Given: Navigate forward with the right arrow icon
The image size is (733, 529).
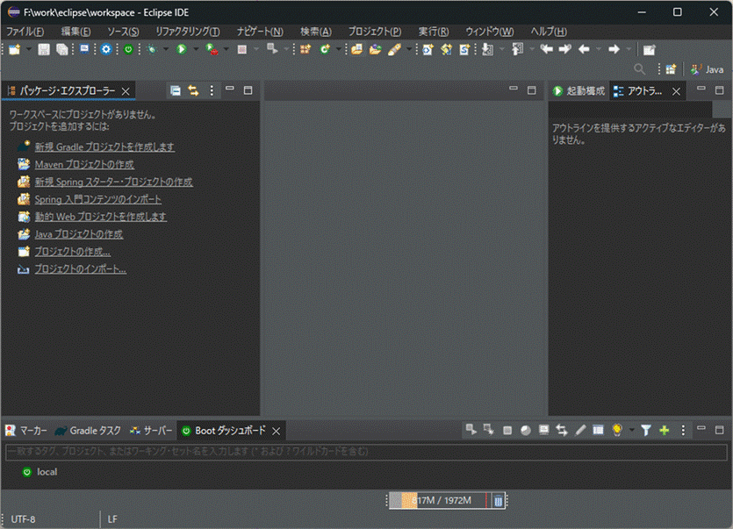Looking at the screenshot, I should [x=614, y=49].
